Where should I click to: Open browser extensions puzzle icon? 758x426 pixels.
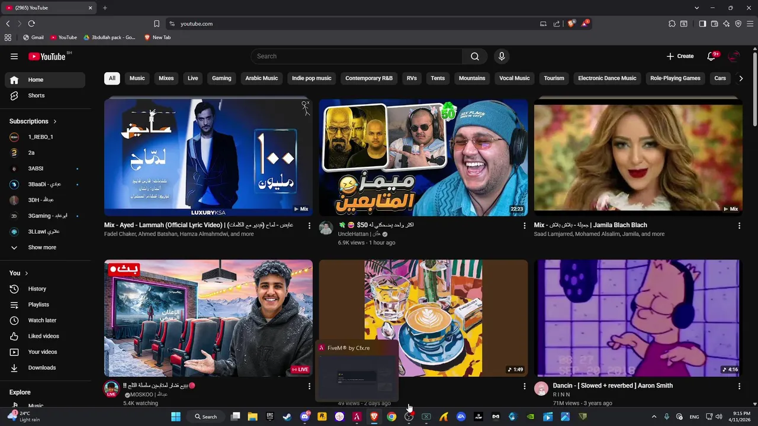[x=672, y=24]
